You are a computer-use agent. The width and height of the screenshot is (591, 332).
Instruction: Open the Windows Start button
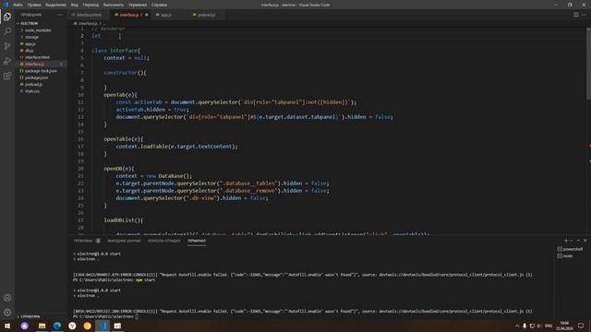(x=7, y=326)
